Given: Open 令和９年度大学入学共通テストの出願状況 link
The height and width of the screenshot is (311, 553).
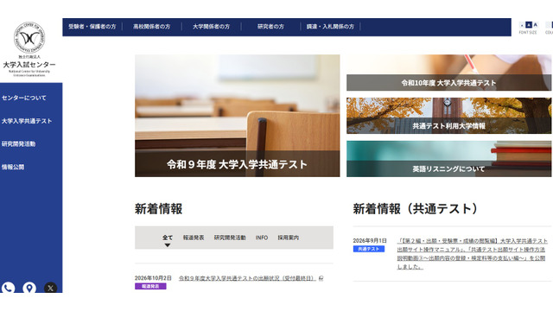Looking at the screenshot, I should [247, 278].
